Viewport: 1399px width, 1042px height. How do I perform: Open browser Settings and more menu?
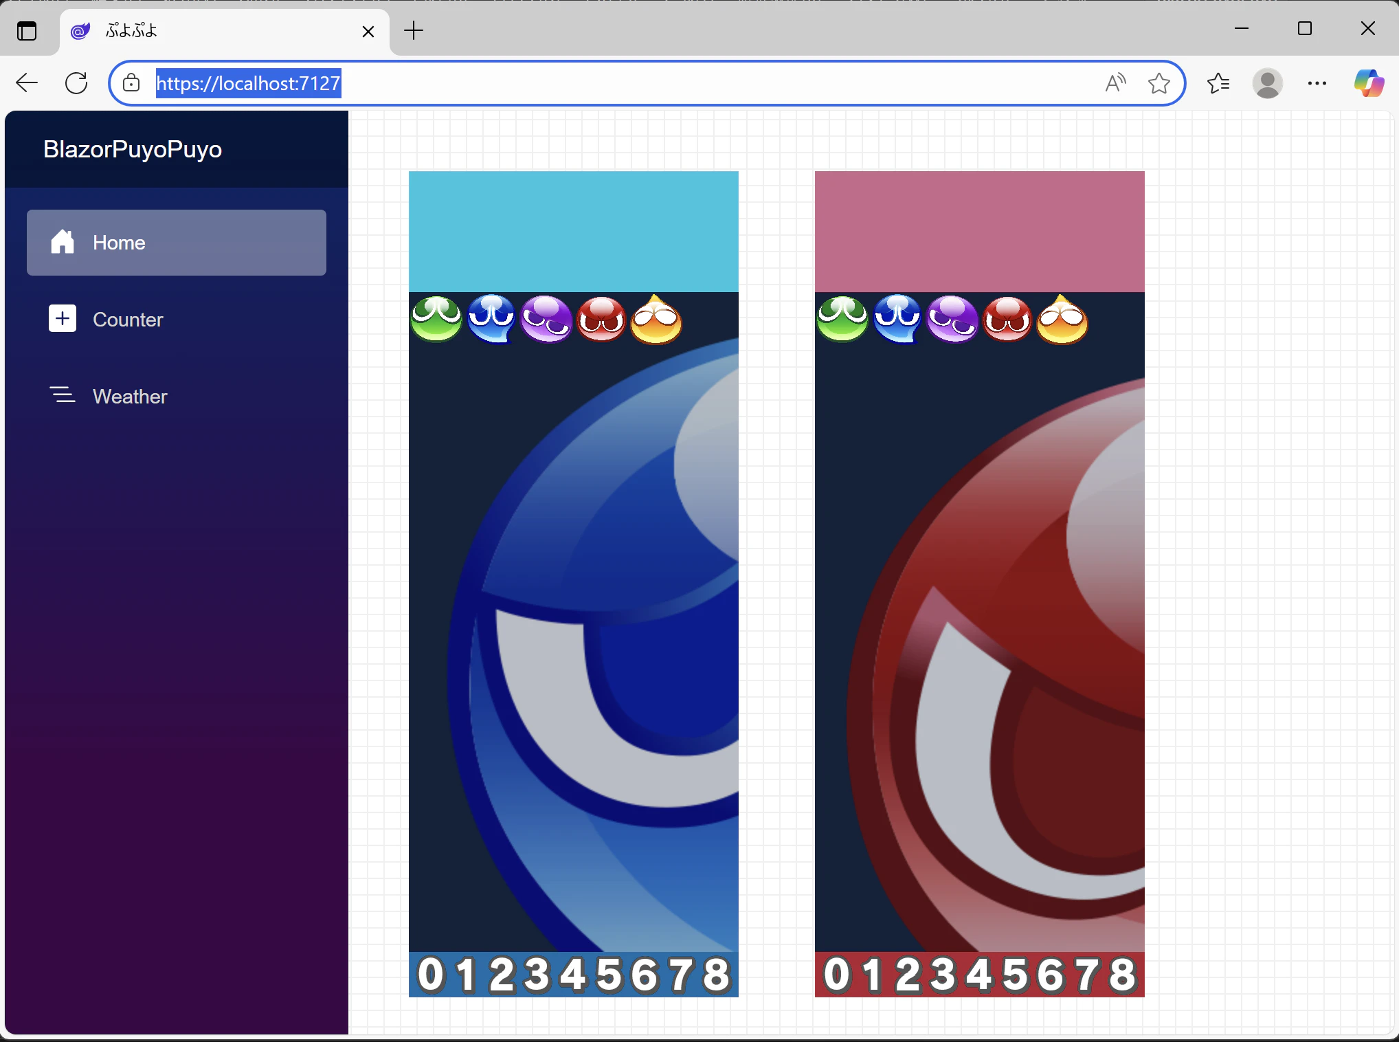click(x=1317, y=83)
